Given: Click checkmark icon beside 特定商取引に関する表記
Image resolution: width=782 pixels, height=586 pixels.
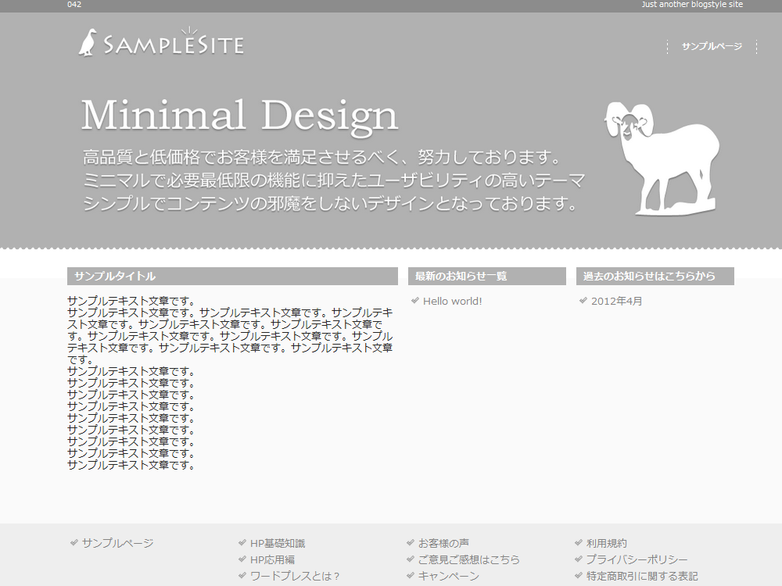Looking at the screenshot, I should pyautogui.click(x=578, y=576).
